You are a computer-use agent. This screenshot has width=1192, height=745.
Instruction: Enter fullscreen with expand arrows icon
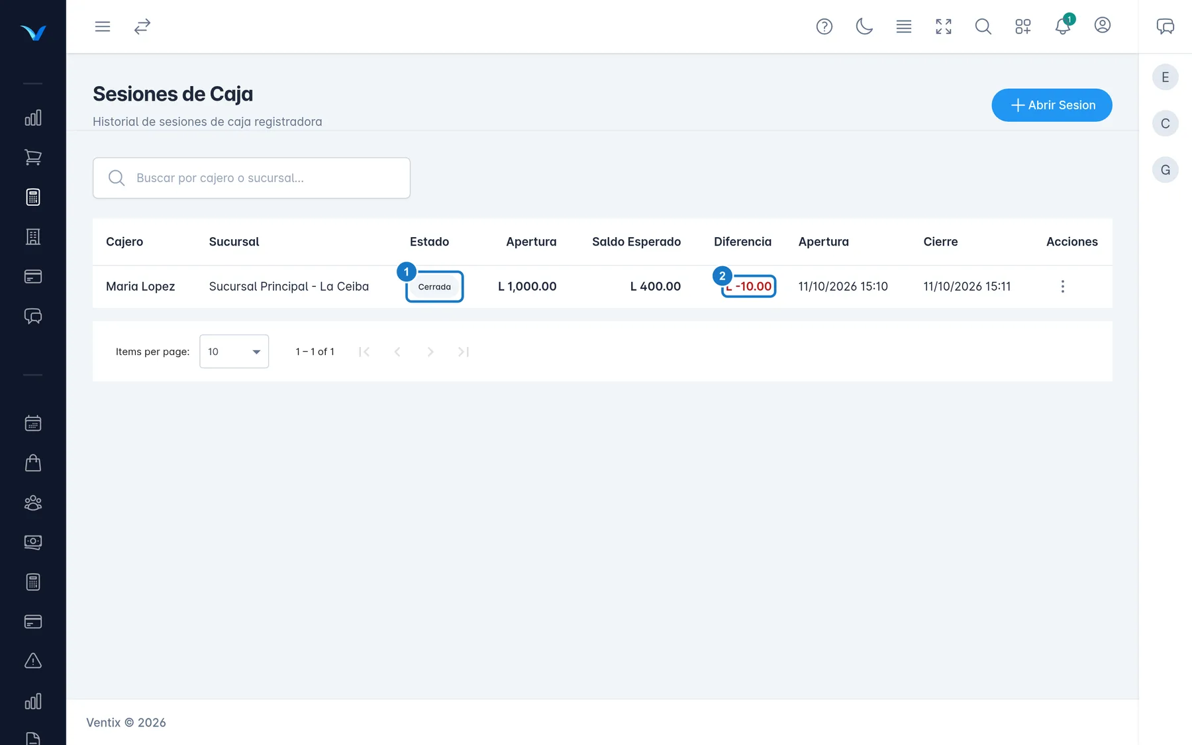(943, 26)
